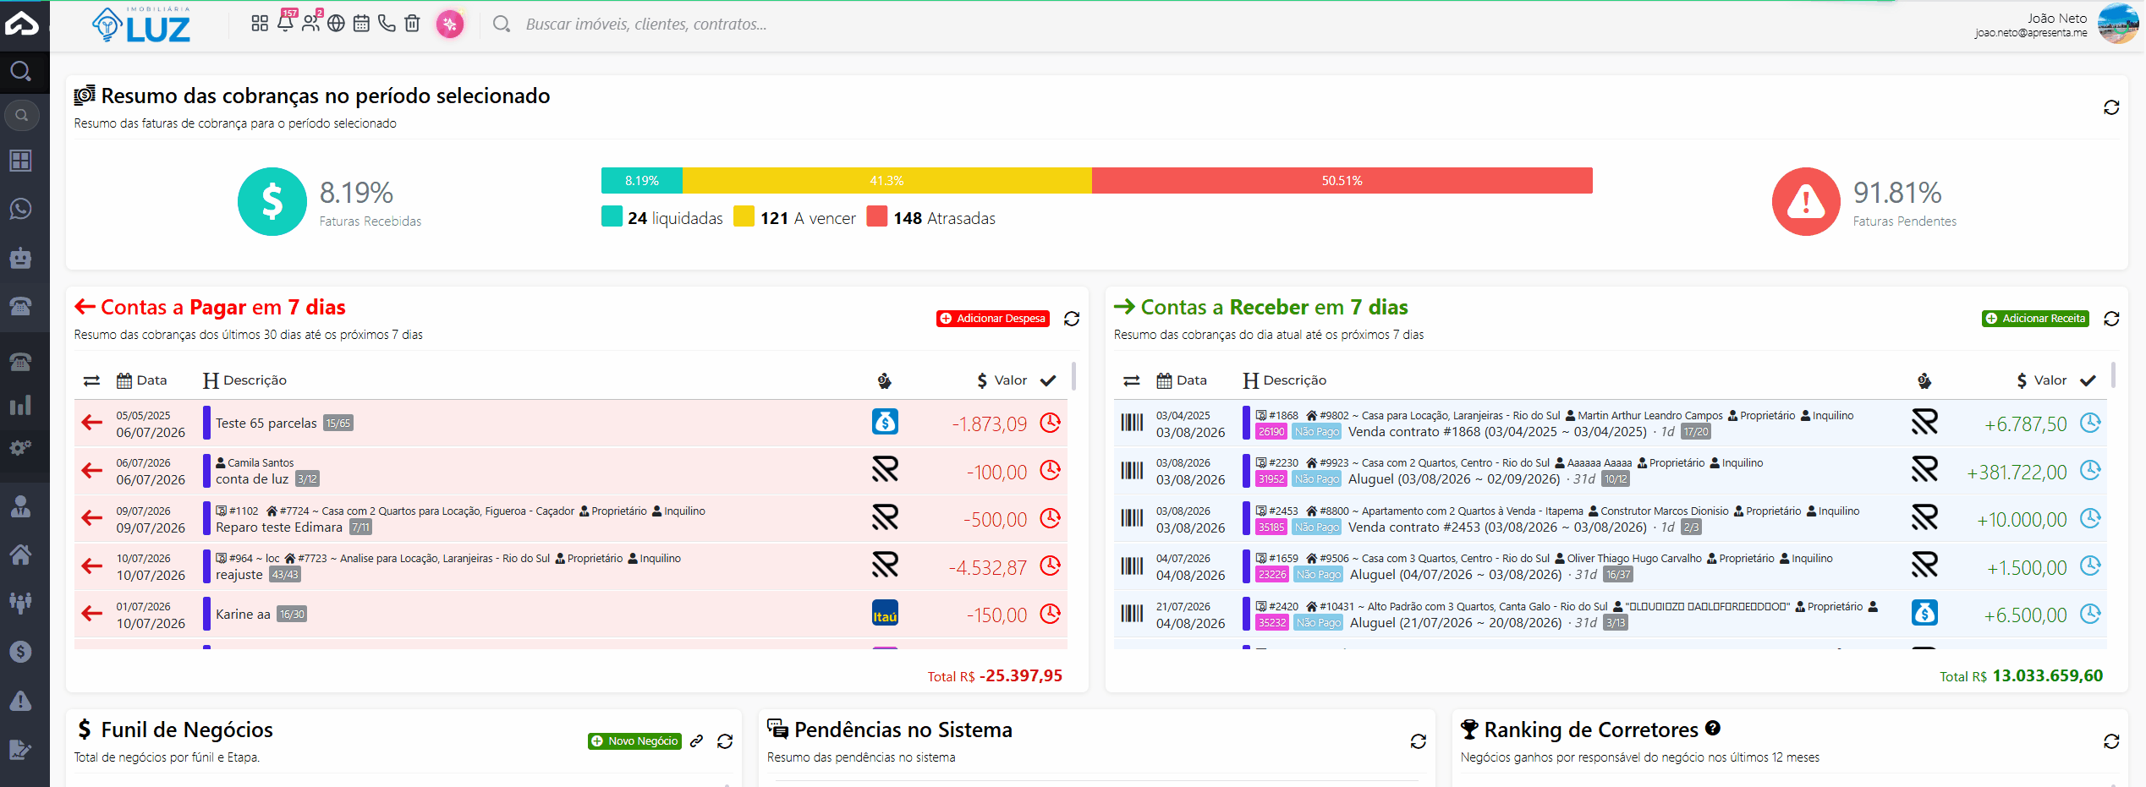The width and height of the screenshot is (2146, 787).
Task: Toggle sort arrows header in Contas a Receber table
Action: point(1132,380)
